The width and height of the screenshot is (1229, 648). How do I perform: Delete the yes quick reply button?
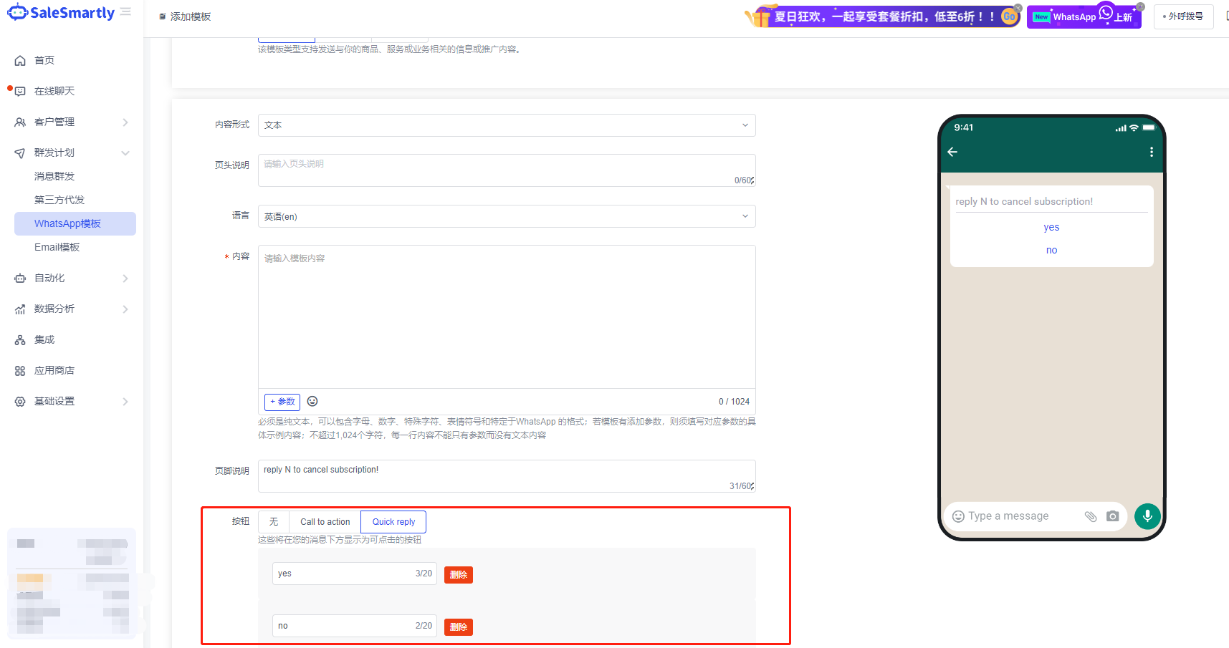[458, 574]
